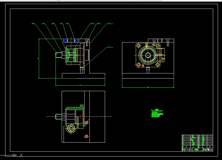Pick the title block table at bottom right
Screen dimensions: 222x160
(x=197, y=143)
